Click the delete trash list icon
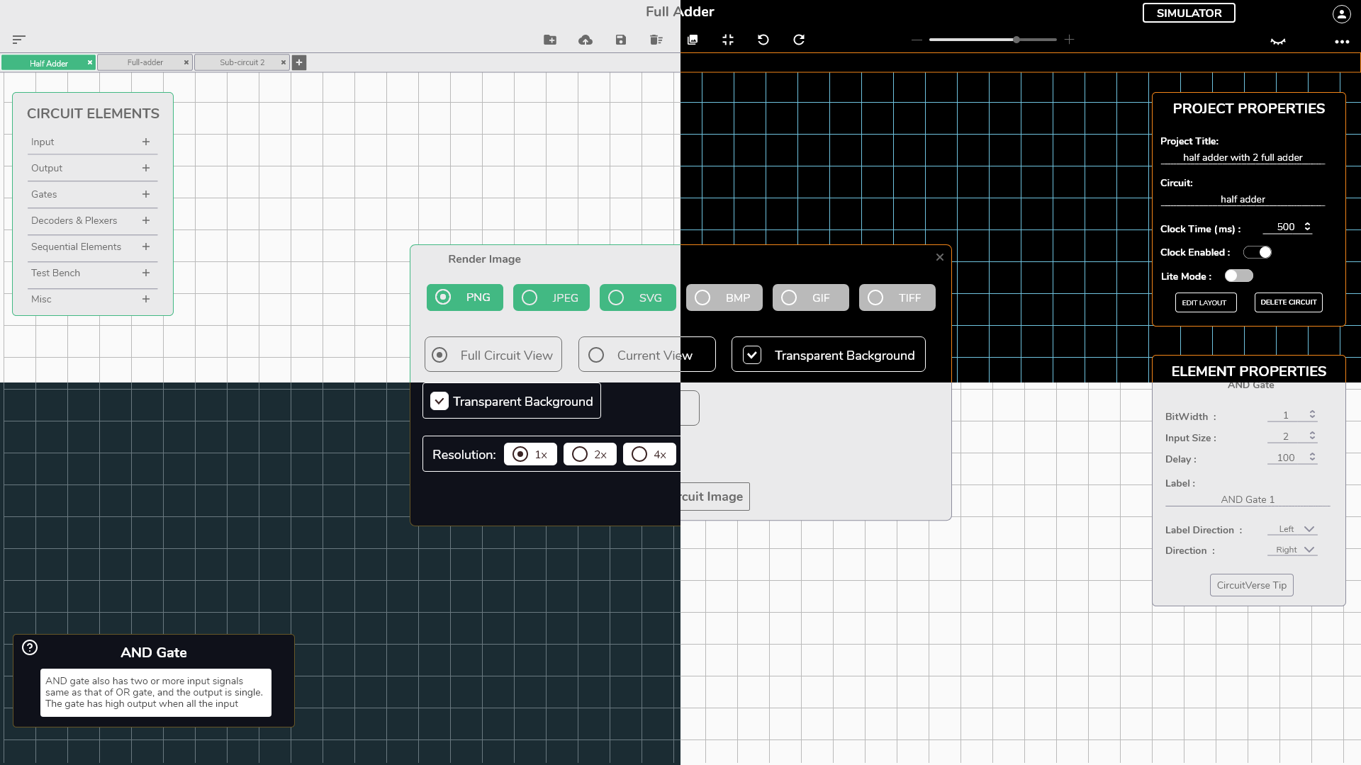This screenshot has height=765, width=1361. pyautogui.click(x=656, y=40)
